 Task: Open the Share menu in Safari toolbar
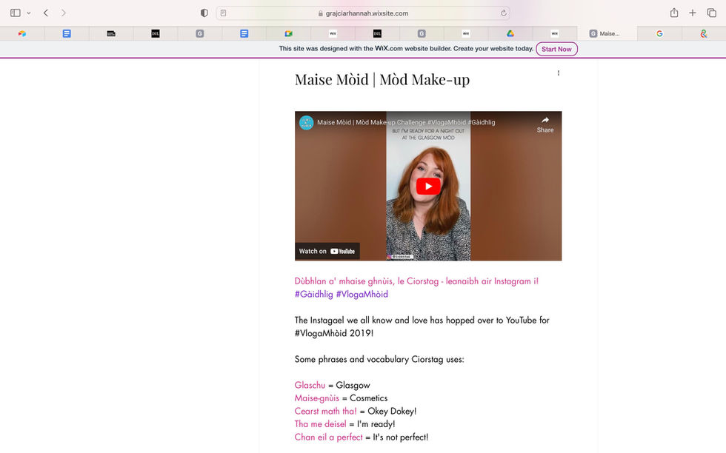674,13
